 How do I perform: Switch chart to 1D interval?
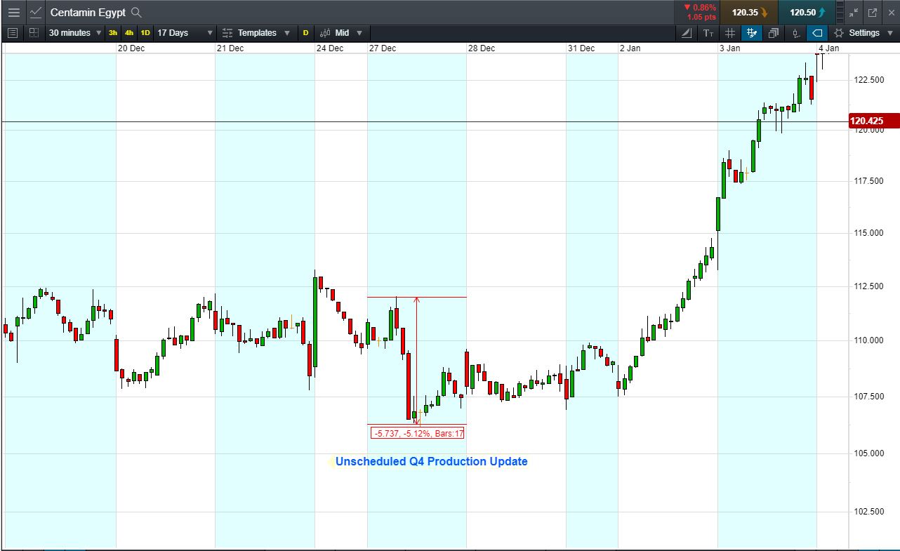click(x=145, y=33)
